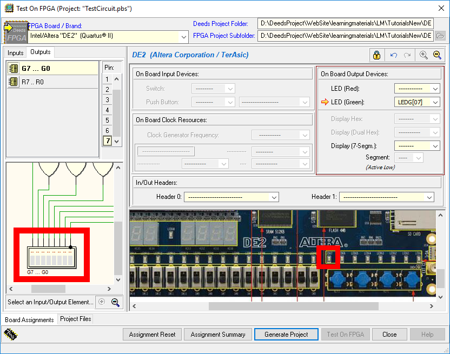Zoom out of the board image

[437, 55]
